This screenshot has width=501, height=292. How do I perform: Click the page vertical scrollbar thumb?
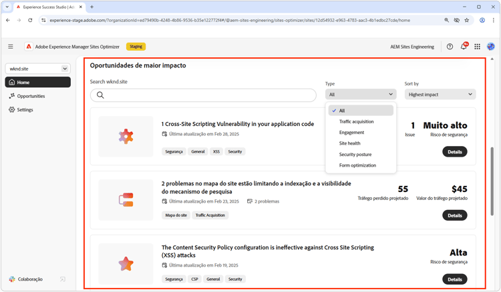pyautogui.click(x=492, y=181)
